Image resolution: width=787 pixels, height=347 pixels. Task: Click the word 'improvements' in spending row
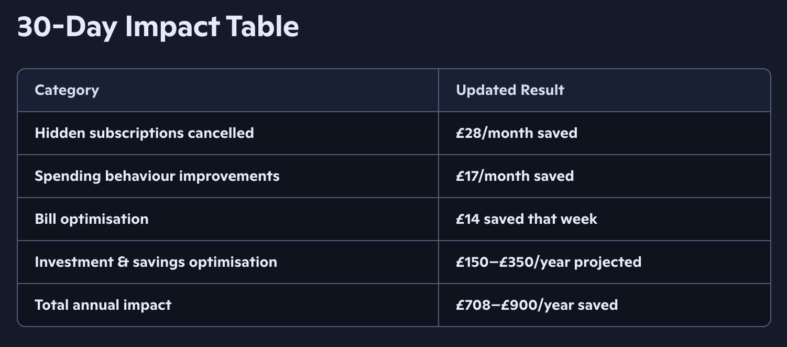coord(229,176)
